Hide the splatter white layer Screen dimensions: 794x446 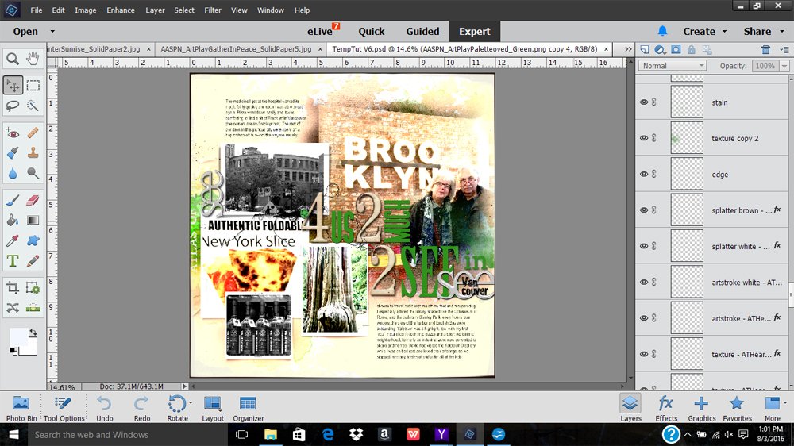point(644,246)
